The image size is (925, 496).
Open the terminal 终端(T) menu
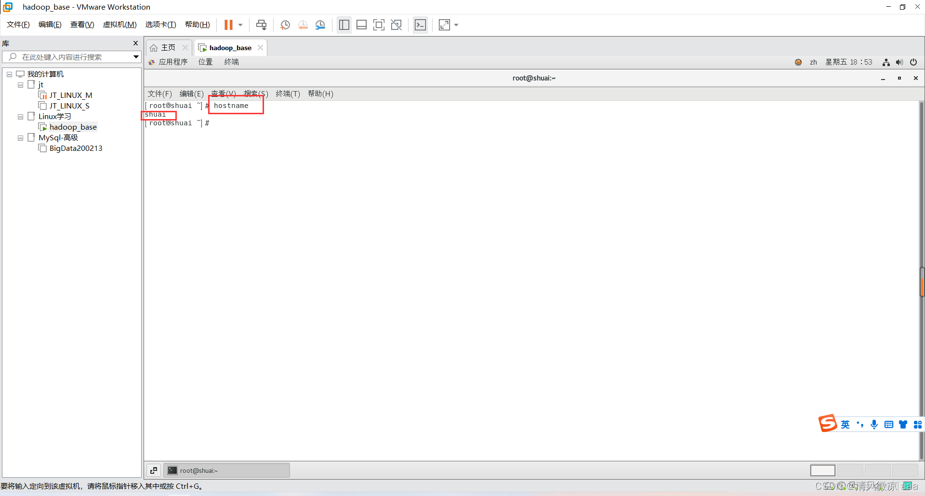click(288, 94)
